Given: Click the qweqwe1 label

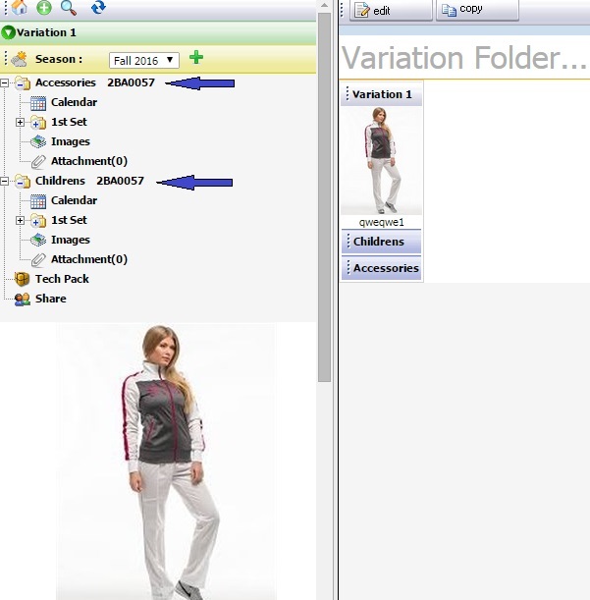Looking at the screenshot, I should click(x=382, y=222).
